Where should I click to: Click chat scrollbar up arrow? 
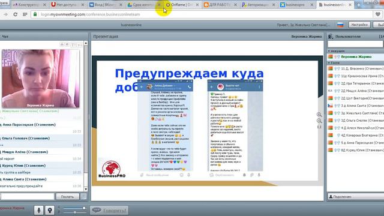coord(86,43)
